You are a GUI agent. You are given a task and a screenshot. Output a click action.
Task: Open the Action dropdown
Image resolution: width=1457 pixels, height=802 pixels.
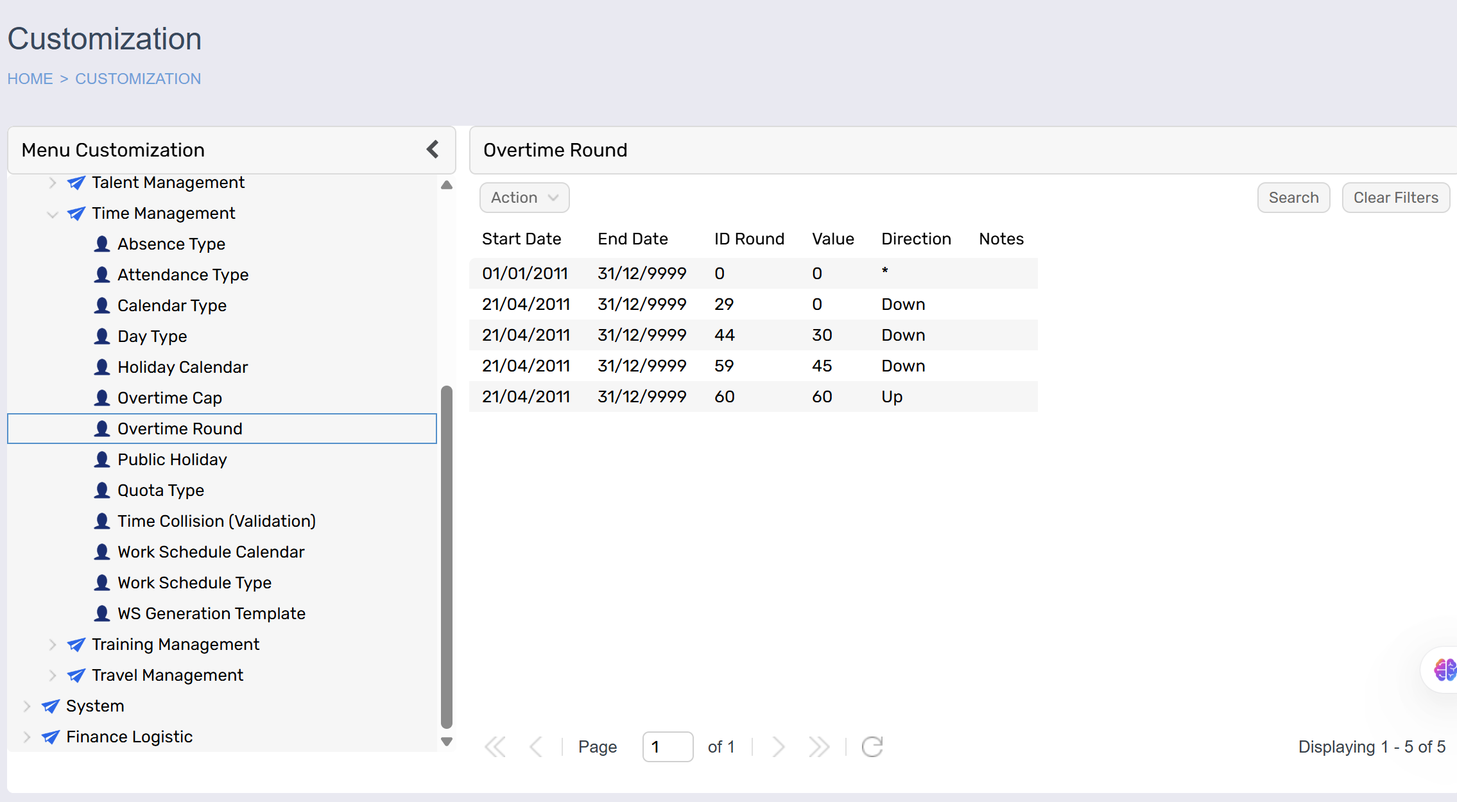[524, 198]
